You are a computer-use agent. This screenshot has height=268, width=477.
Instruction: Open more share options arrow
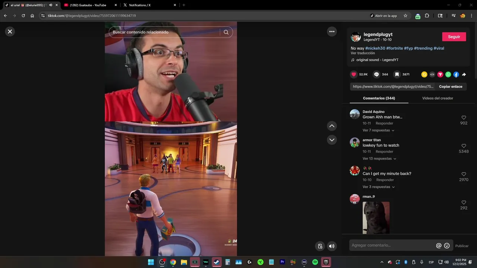(464, 74)
